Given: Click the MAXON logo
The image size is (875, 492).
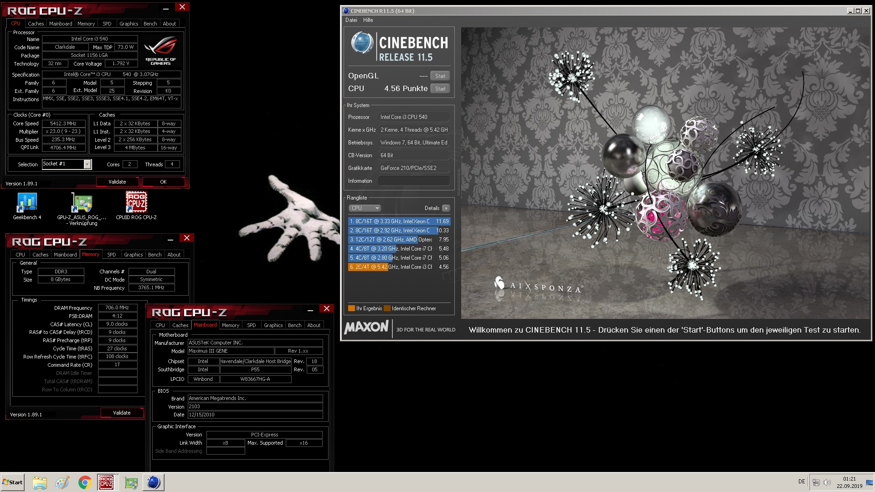Looking at the screenshot, I should click(366, 327).
